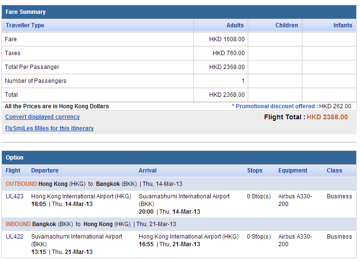The height and width of the screenshot is (263, 360).
Task: Click the Departure column header
Action: click(45, 171)
